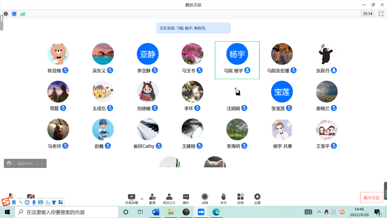The width and height of the screenshot is (387, 218).
Task: Open the emoji picker in chat bar
Action: tap(9, 163)
